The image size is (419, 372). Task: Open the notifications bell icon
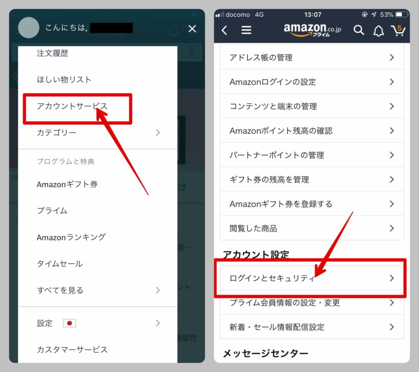[378, 30]
